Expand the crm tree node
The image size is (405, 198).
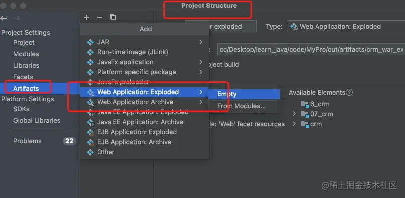point(294,124)
